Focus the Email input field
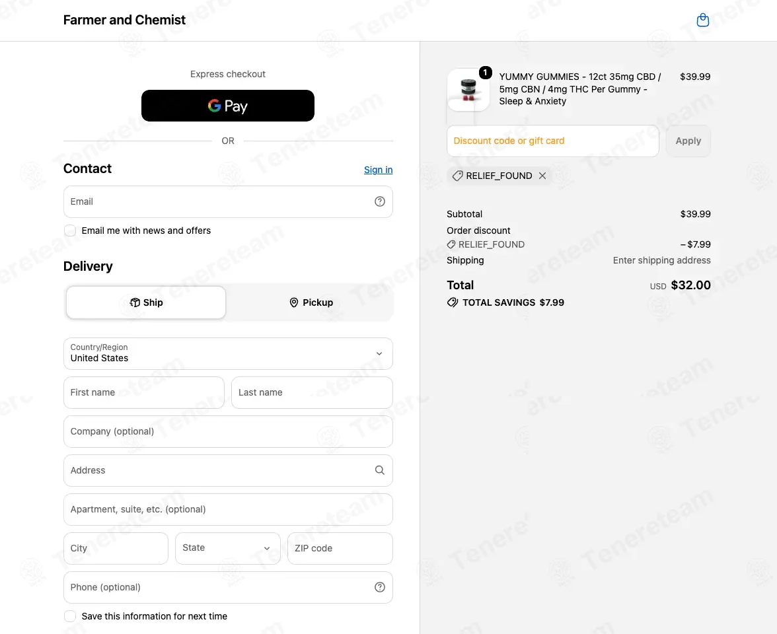This screenshot has height=634, width=777. click(228, 201)
